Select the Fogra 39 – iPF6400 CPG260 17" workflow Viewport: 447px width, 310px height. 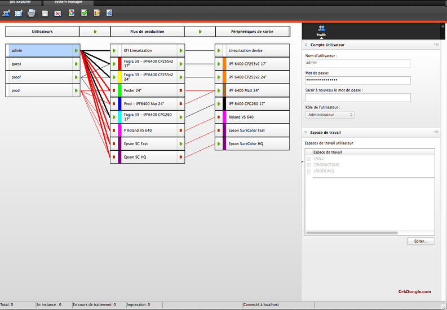(147, 117)
